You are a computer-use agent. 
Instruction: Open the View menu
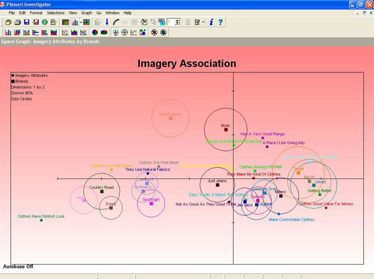73,13
